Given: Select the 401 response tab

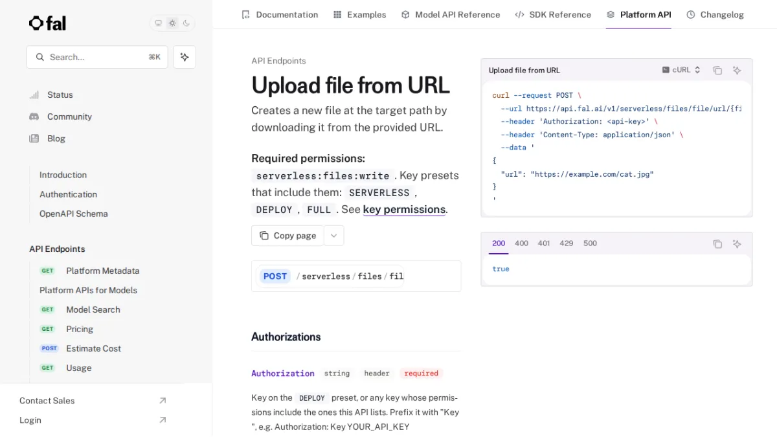Looking at the screenshot, I should (x=544, y=243).
